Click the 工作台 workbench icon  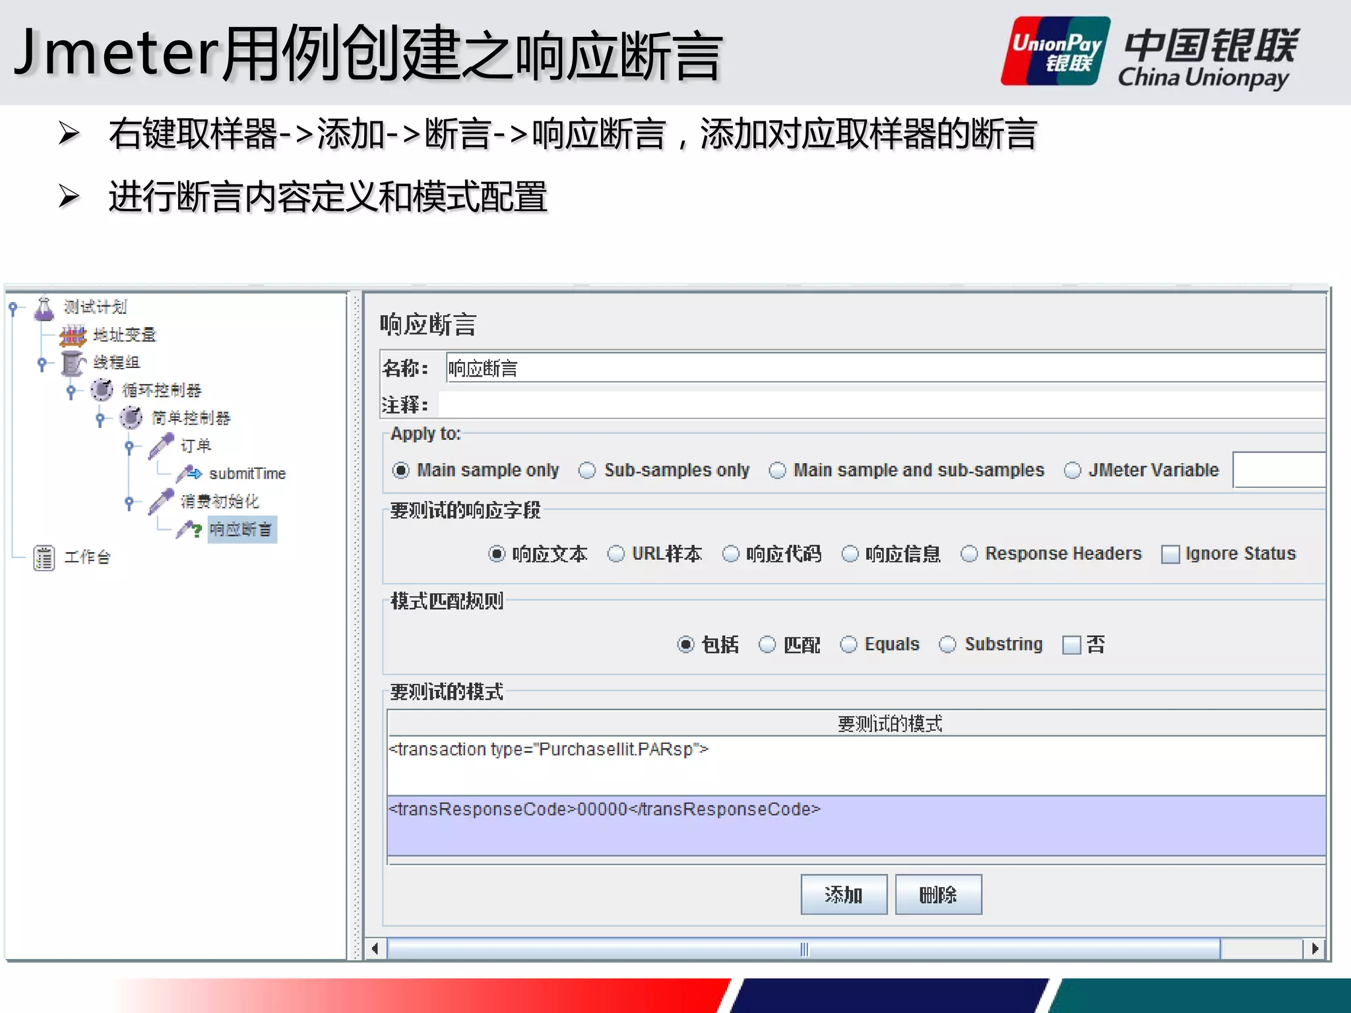point(44,558)
